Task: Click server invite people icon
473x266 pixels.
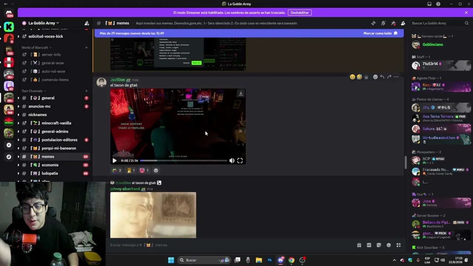Action: pyautogui.click(x=86, y=23)
